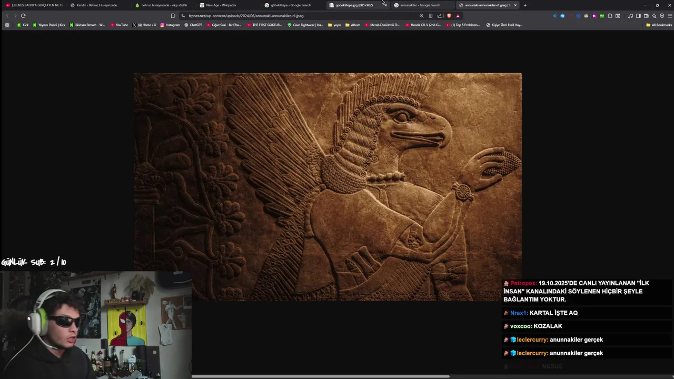674x379 pixels.
Task: Open Leo AI sparkle icon
Action: [654, 16]
